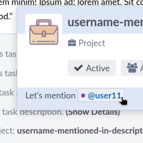Click the first partially hidden "s tas" row
The width and height of the screenshot is (143, 143).
8,54
